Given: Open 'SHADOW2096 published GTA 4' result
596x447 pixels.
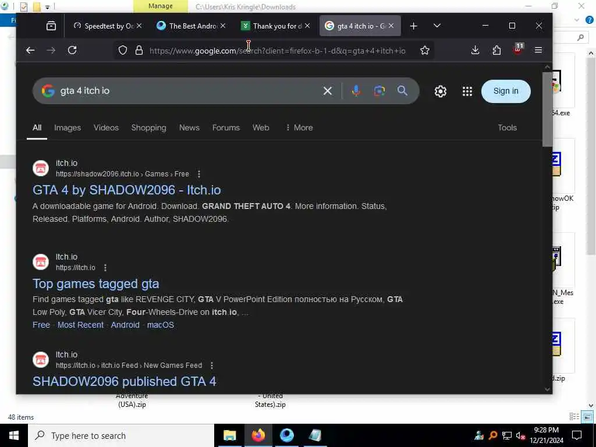Looking at the screenshot, I should coord(125,381).
